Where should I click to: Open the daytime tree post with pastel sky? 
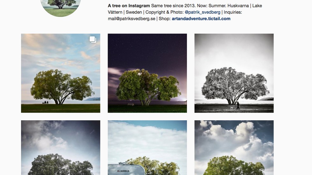61,73
